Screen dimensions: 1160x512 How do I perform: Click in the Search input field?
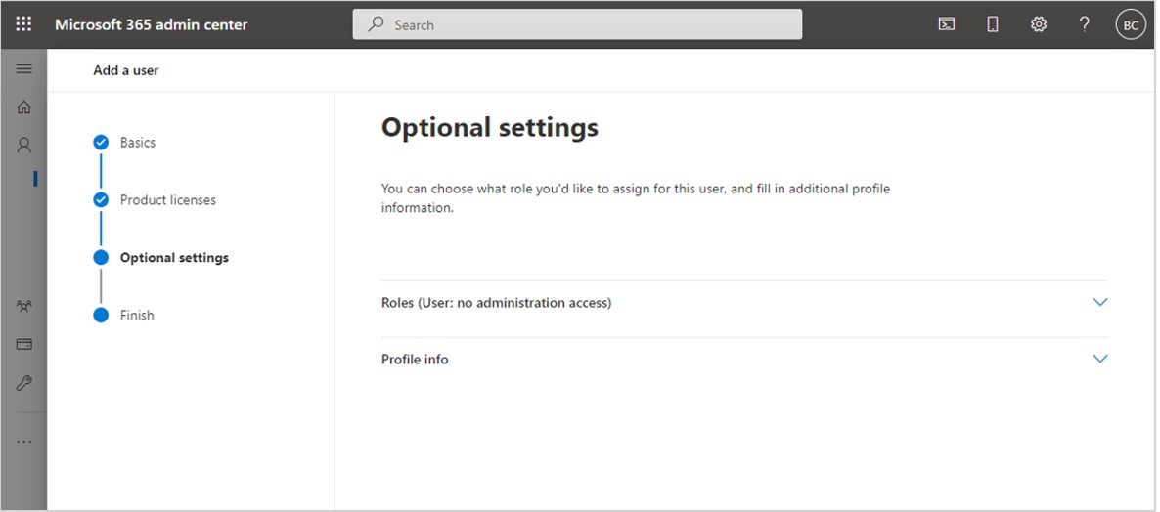(577, 24)
